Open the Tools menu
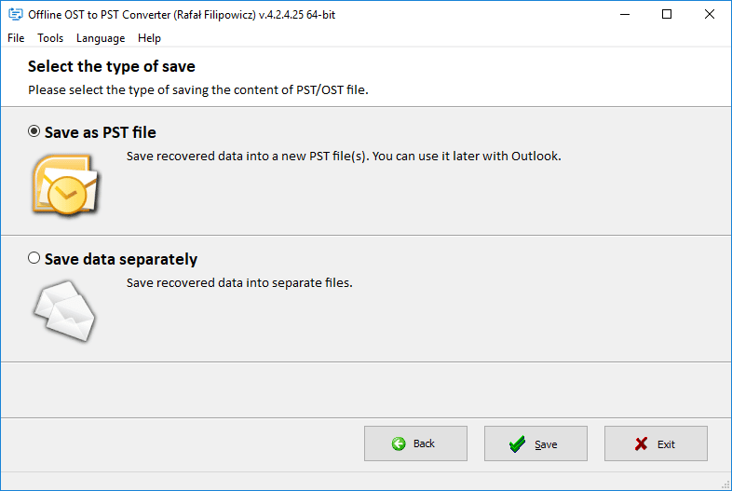The image size is (732, 491). tap(50, 38)
